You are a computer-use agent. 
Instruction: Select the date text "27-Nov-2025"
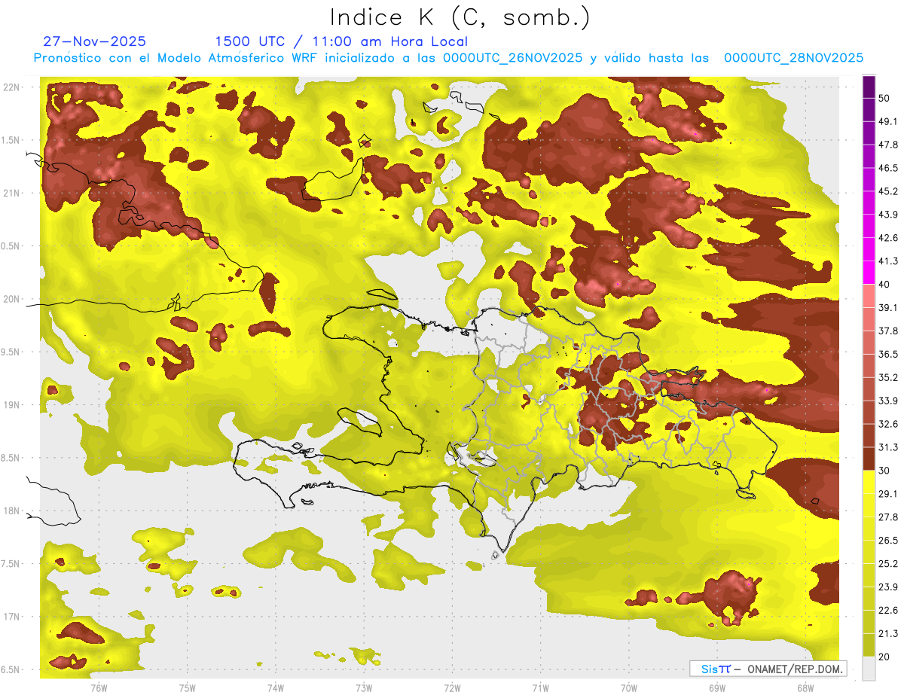pyautogui.click(x=95, y=41)
